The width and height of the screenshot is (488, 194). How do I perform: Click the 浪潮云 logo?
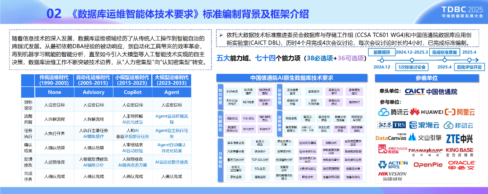coord(424,125)
